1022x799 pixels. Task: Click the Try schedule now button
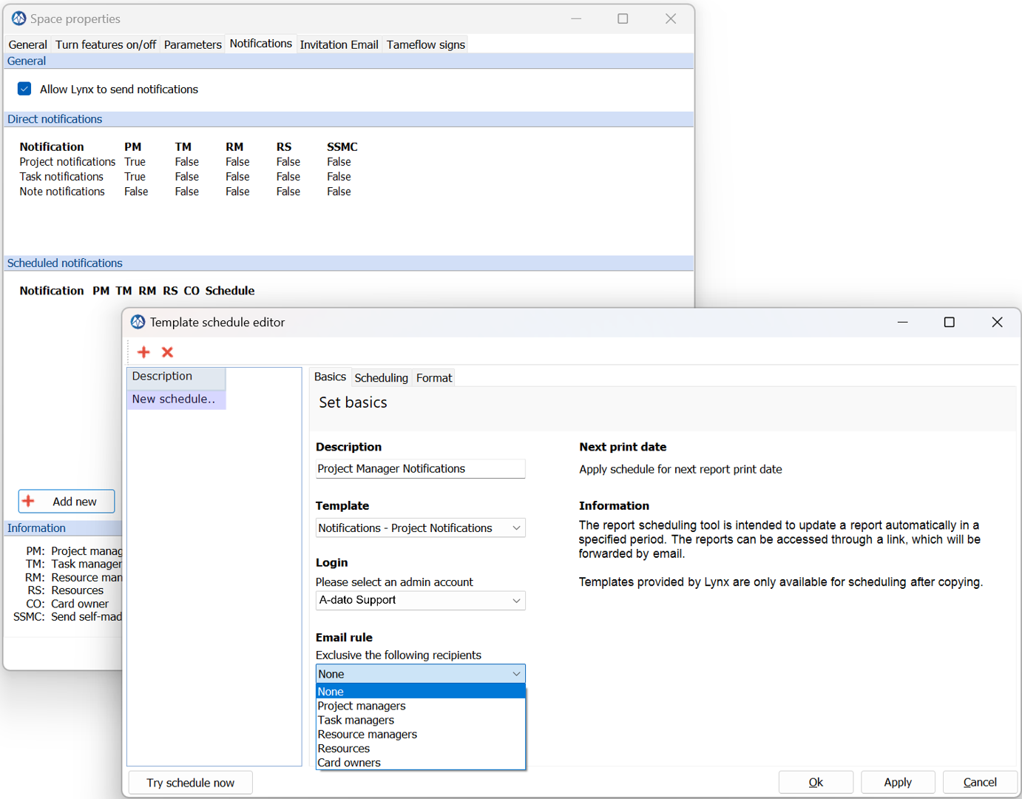point(189,782)
